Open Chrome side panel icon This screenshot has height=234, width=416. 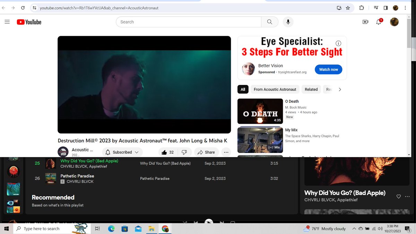point(385,8)
